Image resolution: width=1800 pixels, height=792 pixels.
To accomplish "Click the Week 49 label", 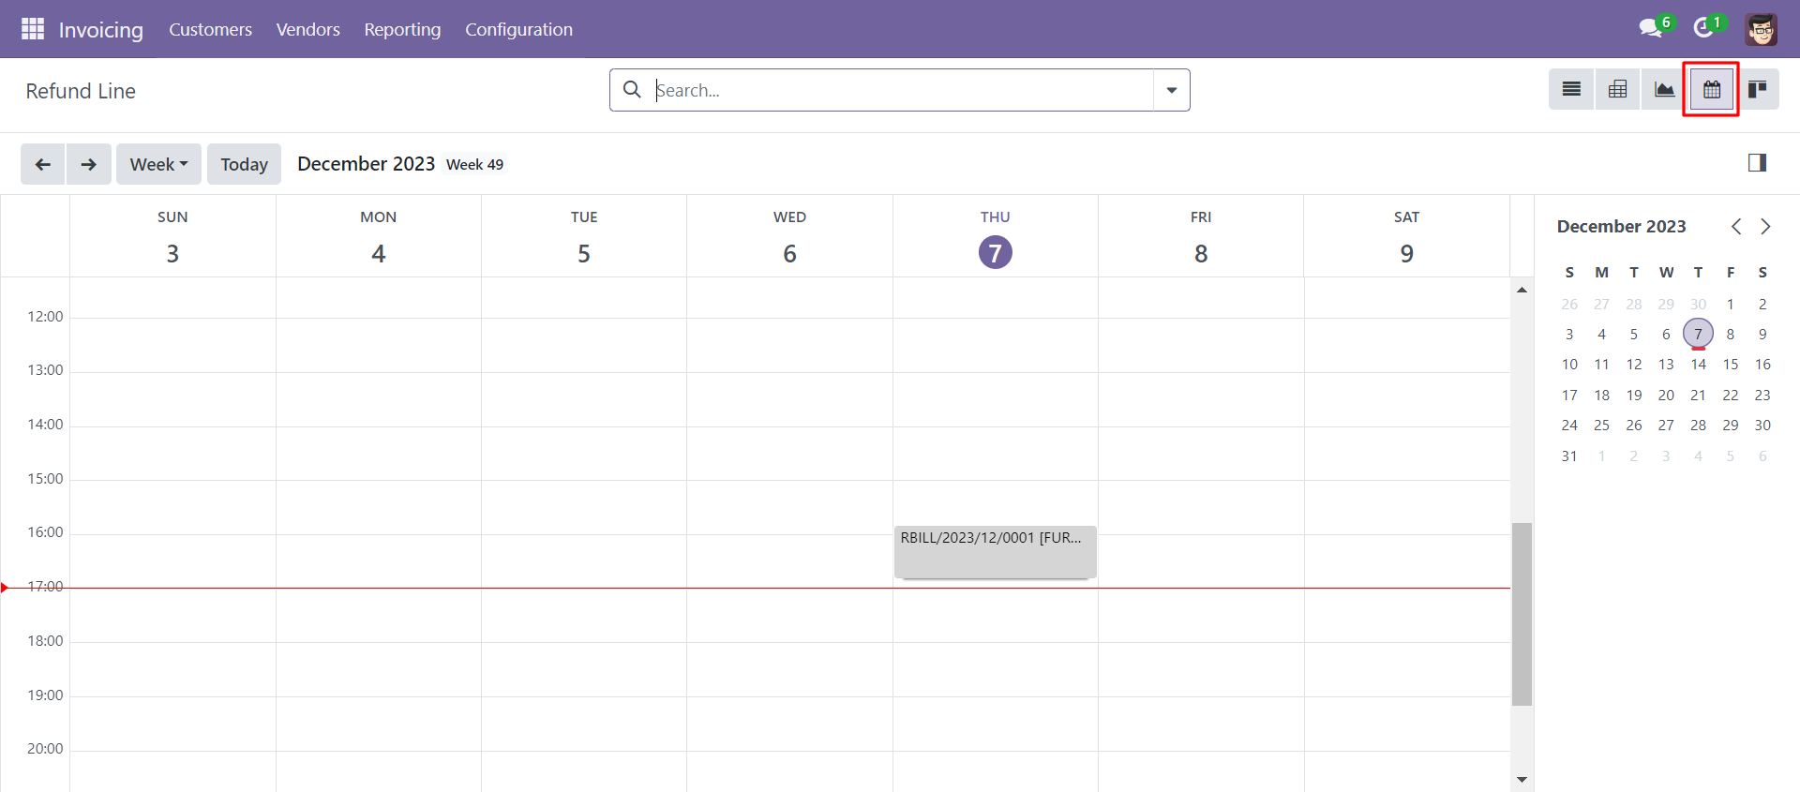I will (474, 165).
